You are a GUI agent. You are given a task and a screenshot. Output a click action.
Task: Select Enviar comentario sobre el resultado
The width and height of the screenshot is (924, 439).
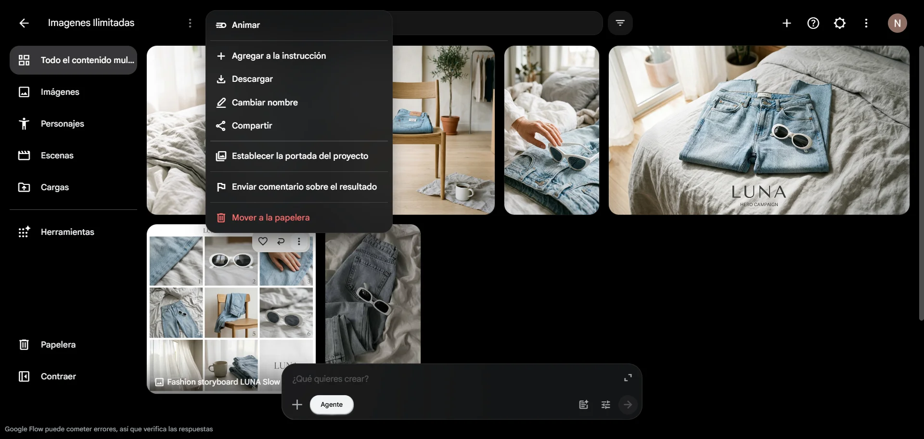coord(299,187)
